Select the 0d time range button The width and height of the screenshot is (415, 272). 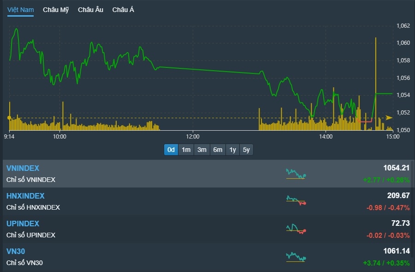tap(171, 150)
